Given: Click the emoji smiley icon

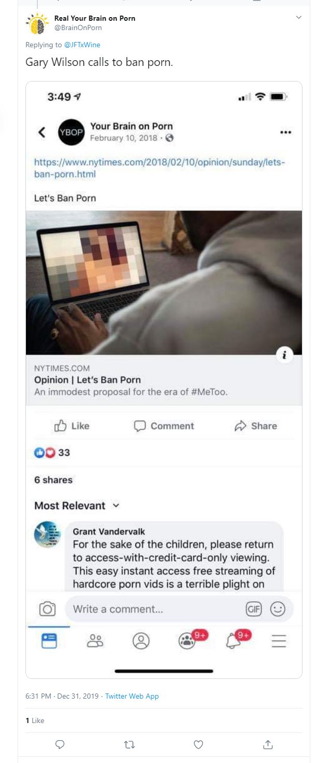Looking at the screenshot, I should click(x=278, y=609).
